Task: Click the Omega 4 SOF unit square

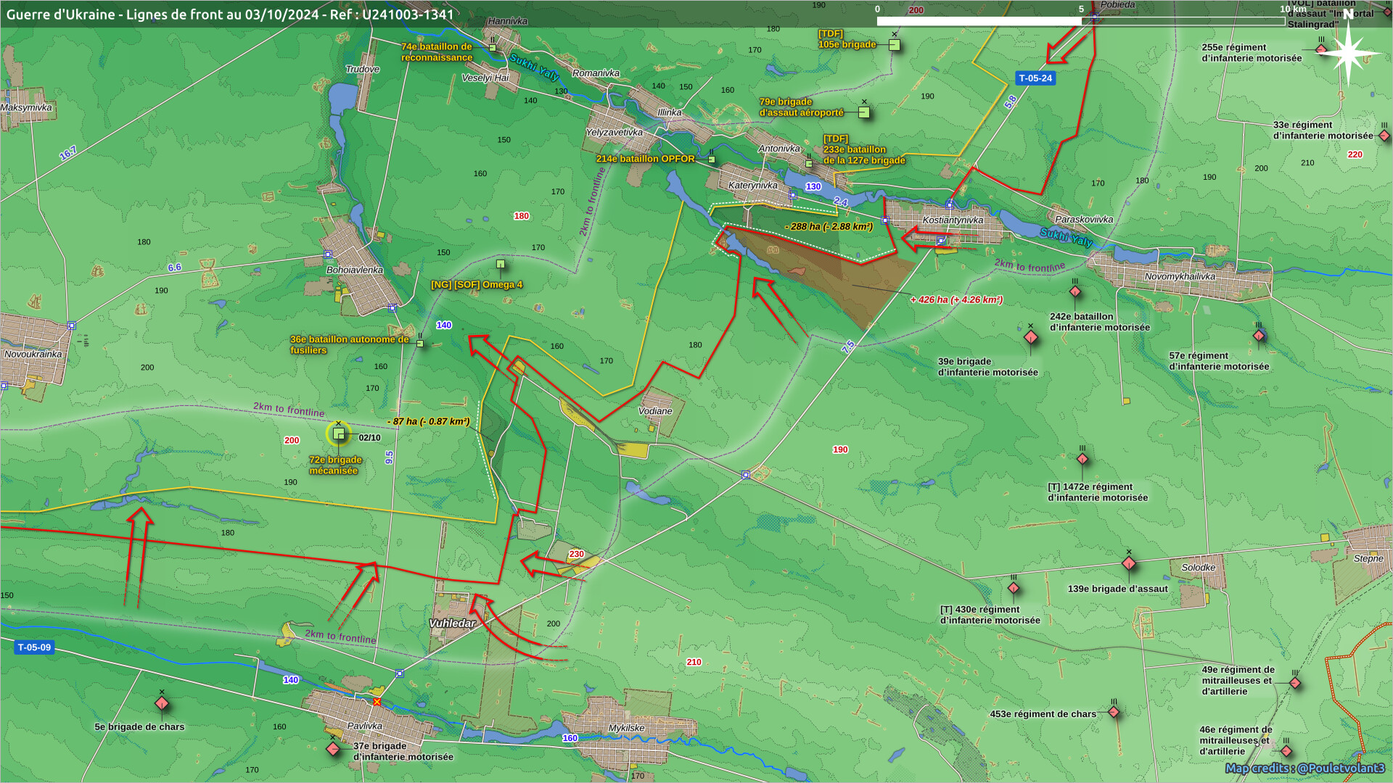Action: tap(501, 265)
